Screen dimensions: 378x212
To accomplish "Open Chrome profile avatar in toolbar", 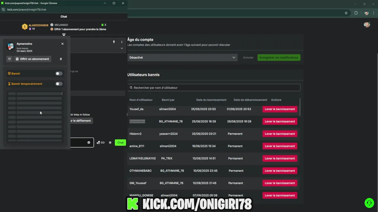I will 366,13.
